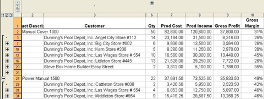This screenshot has height=99, width=264.
Task: Click the Qty header cell
Action: click(x=152, y=23)
